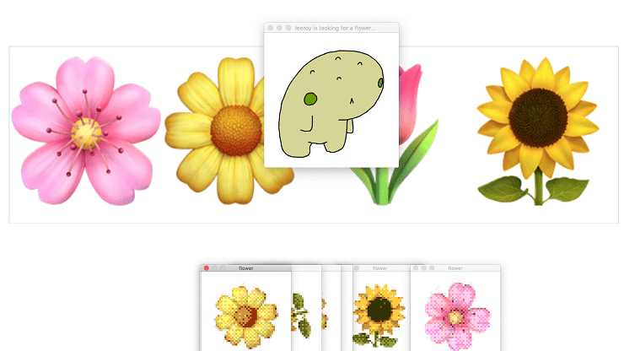Screen dimensions: 624x351
Task: Close the pink blossom flower window
Action: coord(416,268)
